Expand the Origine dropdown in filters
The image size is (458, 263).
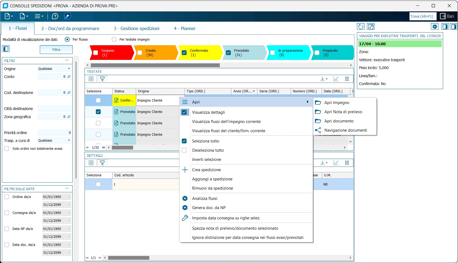click(x=69, y=69)
